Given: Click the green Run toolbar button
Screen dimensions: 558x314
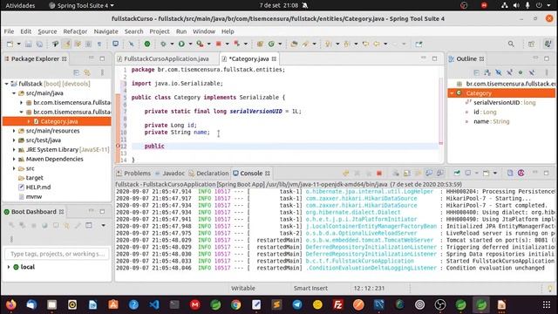Looking at the screenshot, I should coord(181,44).
